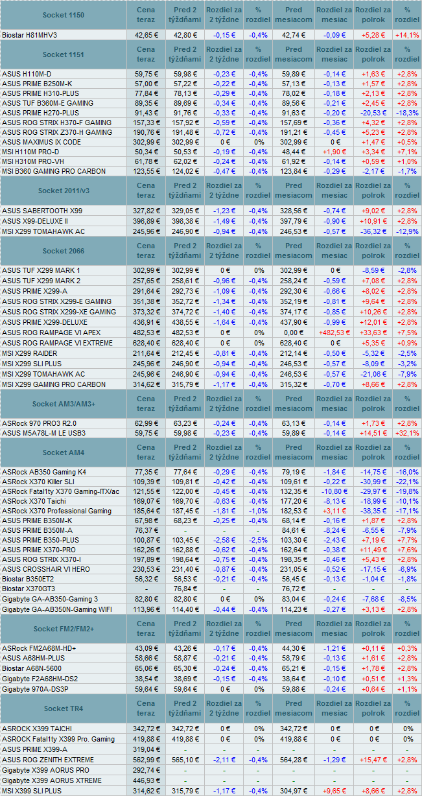422x796 pixels.
Task: Click ASUS PRIME B250M-K row label
Action: 37,84
